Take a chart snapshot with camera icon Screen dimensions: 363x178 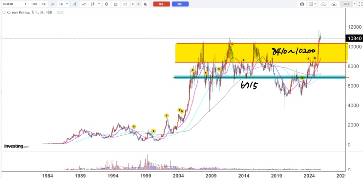tap(302, 4)
